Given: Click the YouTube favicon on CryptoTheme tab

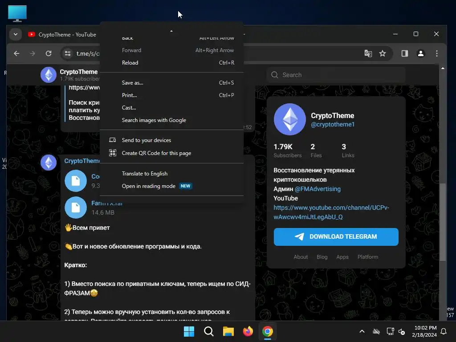Looking at the screenshot, I should point(32,35).
